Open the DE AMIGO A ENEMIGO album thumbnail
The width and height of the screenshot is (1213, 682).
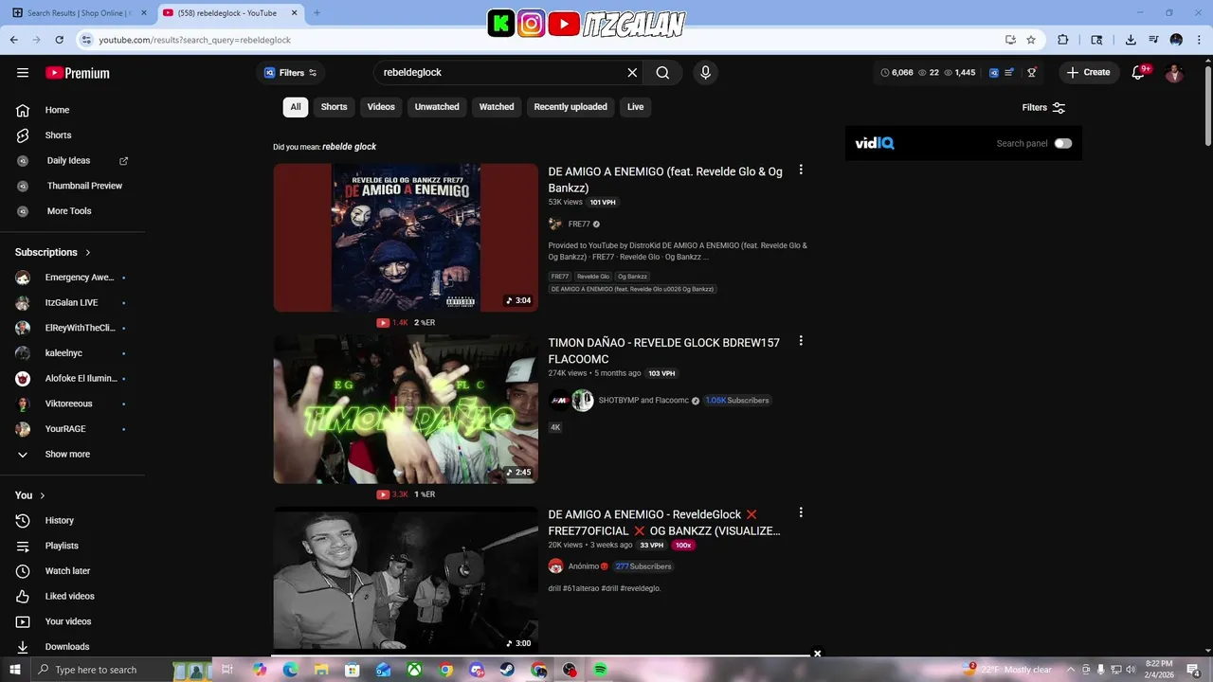click(x=406, y=237)
